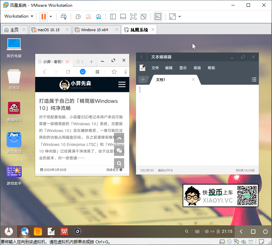This screenshot has height=245, width=272.
Task: Open the 文件 menu in text editor
Action: tap(155, 68)
